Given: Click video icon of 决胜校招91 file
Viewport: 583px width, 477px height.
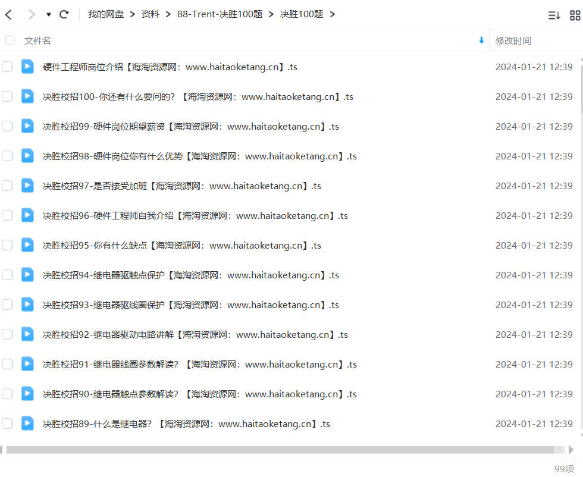Looking at the screenshot, I should [x=27, y=364].
